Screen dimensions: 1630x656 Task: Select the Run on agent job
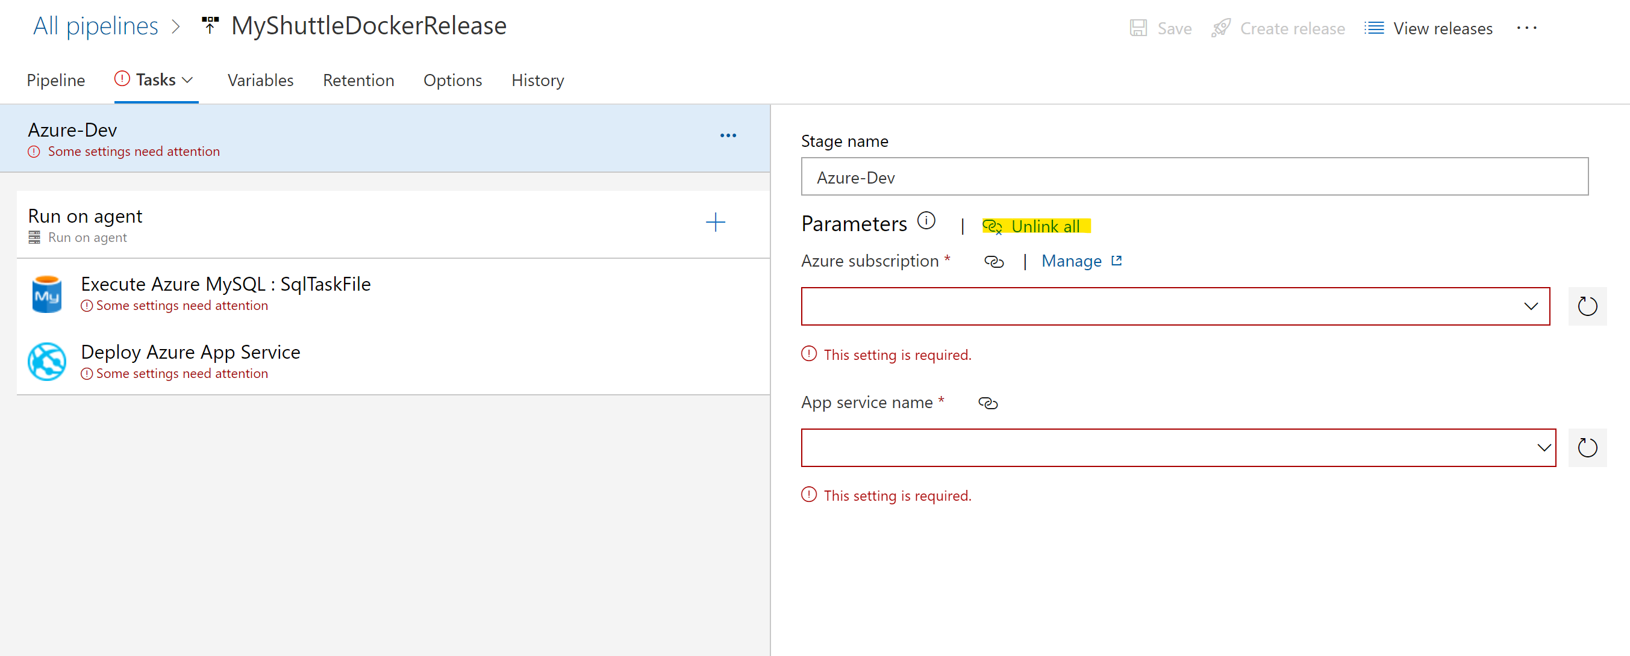coord(393,224)
